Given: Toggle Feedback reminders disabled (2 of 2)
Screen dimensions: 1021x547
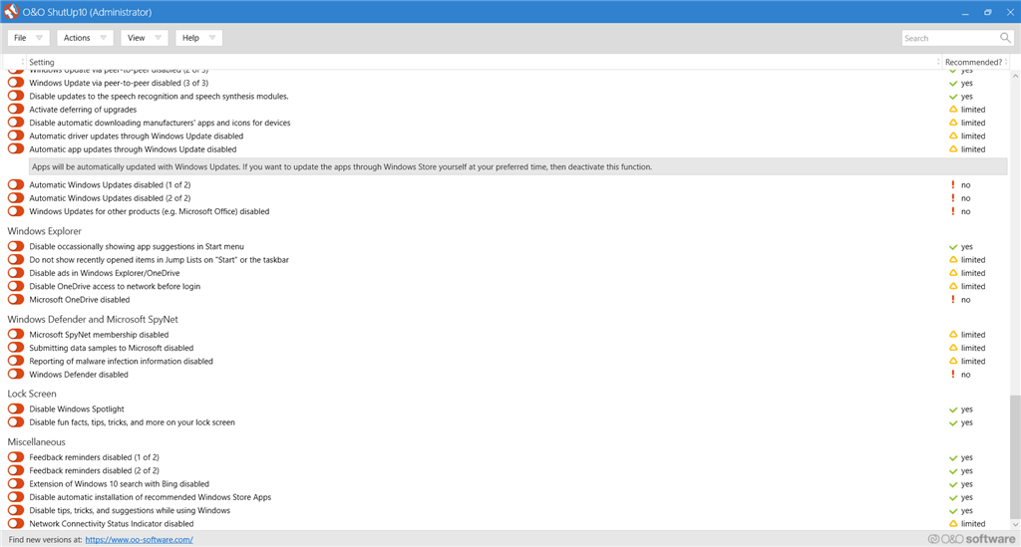Looking at the screenshot, I should (x=16, y=470).
